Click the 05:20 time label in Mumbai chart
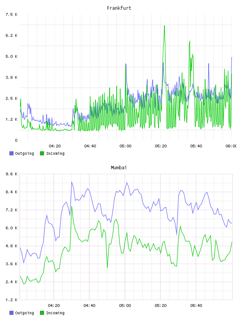Screen dimensions: 238x319 coord(160,306)
